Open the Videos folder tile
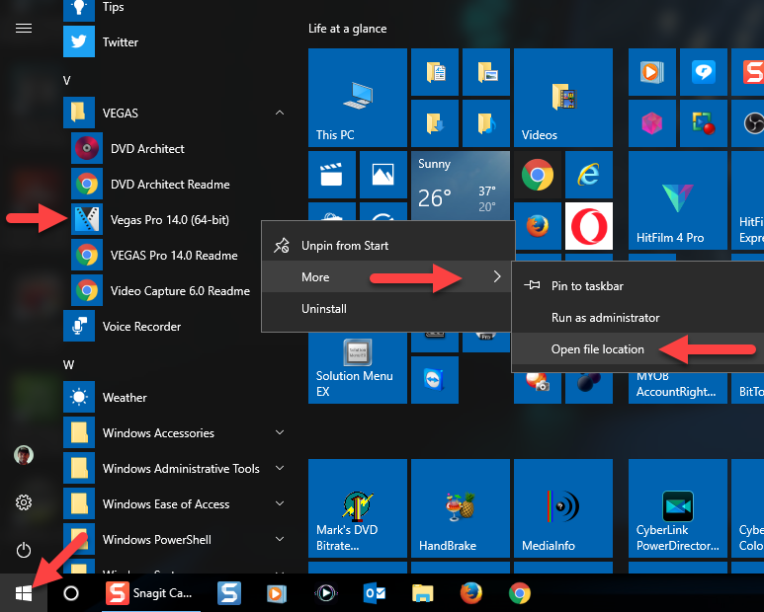 [x=562, y=98]
